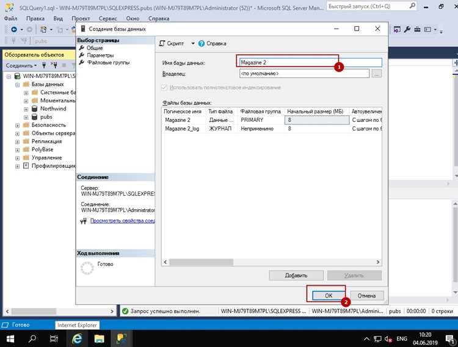
Task: Select the Параметры page in the dialog
Action: [100, 55]
